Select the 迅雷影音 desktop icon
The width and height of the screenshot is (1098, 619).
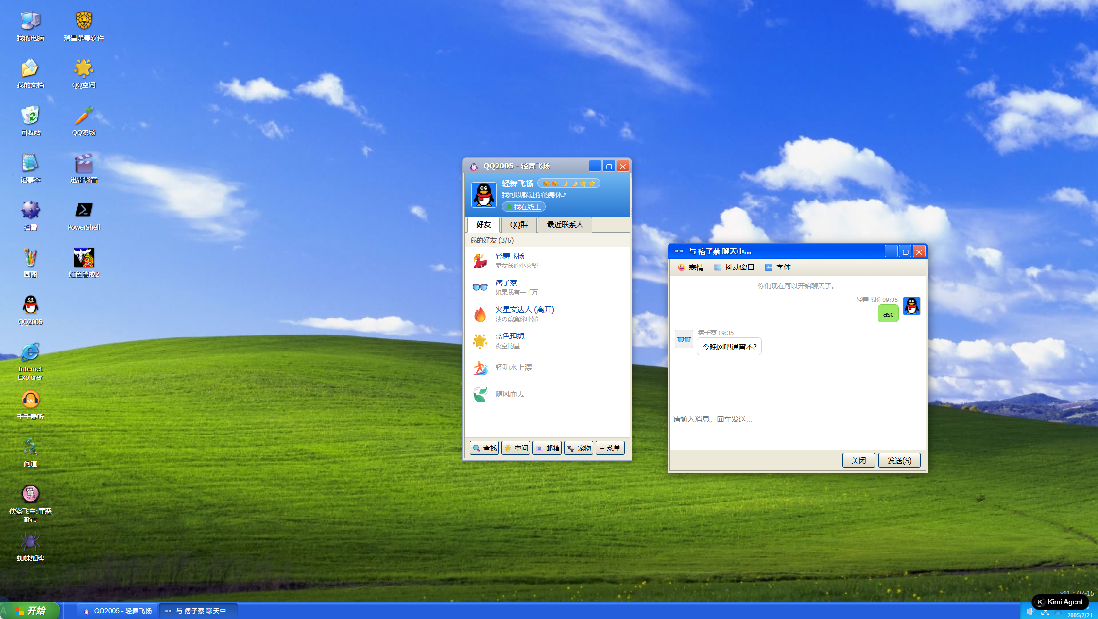(x=84, y=168)
